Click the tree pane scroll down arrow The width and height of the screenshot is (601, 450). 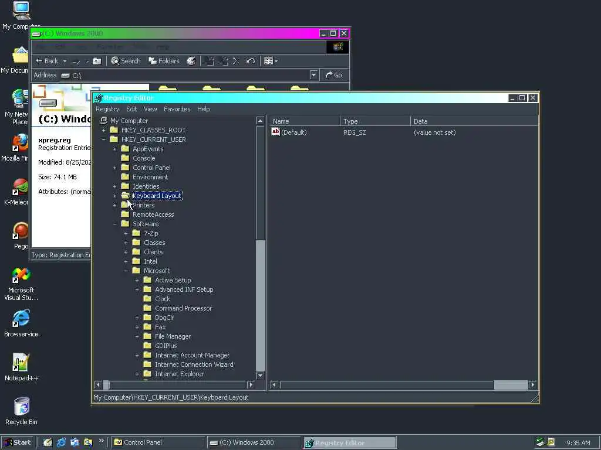[260, 376]
